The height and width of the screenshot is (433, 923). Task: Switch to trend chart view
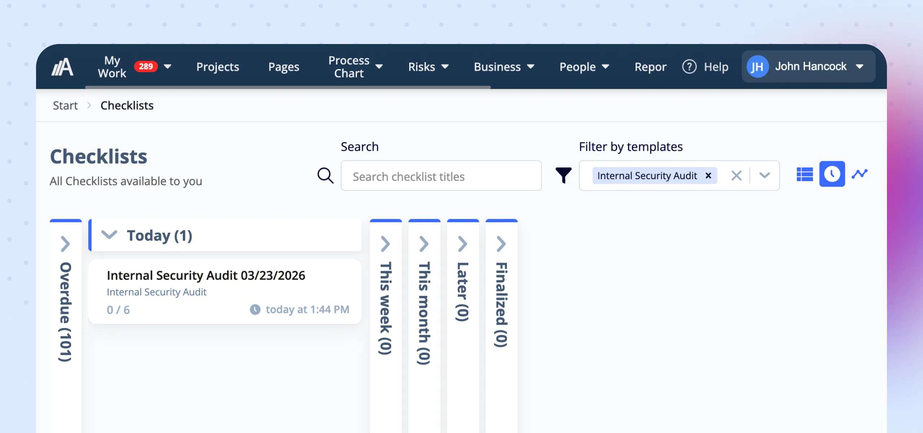click(860, 174)
